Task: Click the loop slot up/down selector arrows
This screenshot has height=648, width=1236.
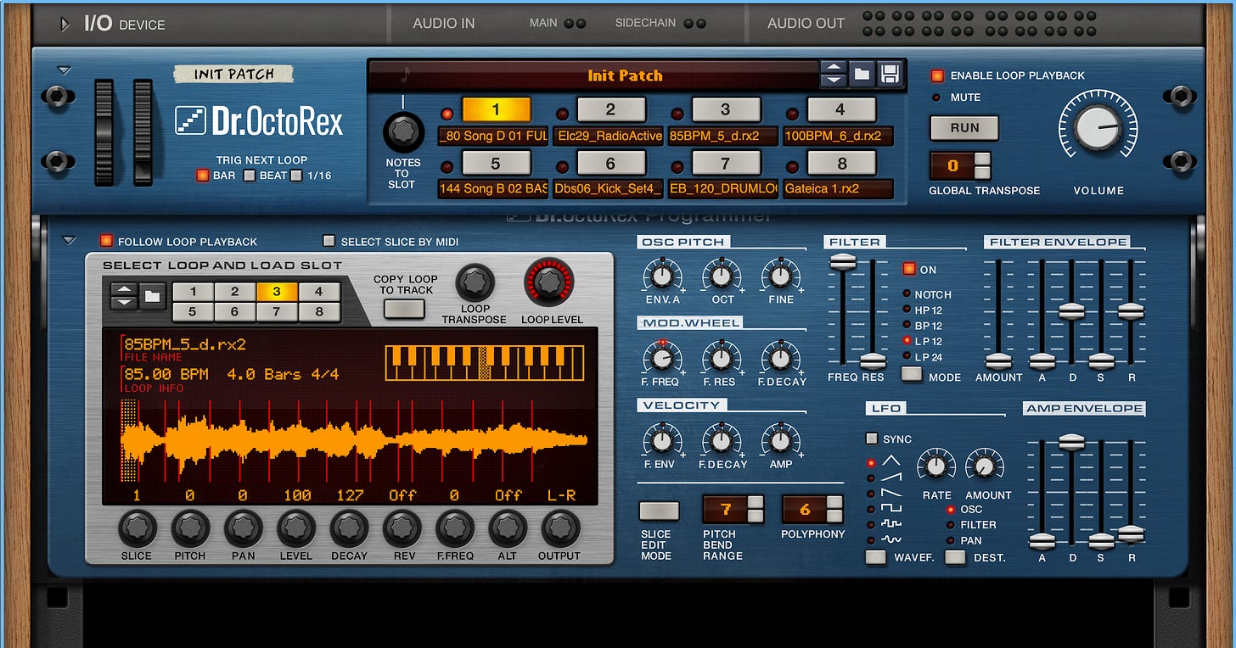Action: click(x=124, y=296)
